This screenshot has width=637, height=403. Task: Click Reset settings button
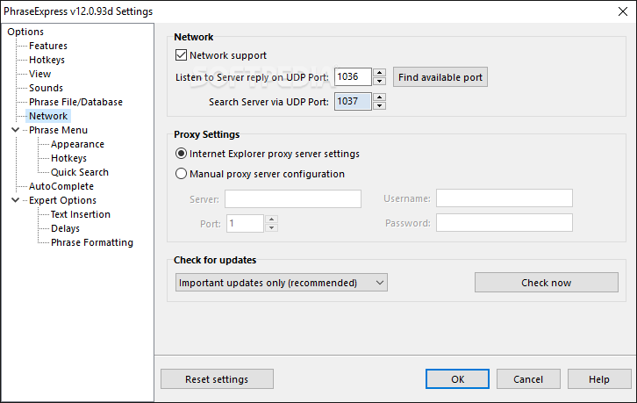point(217,379)
